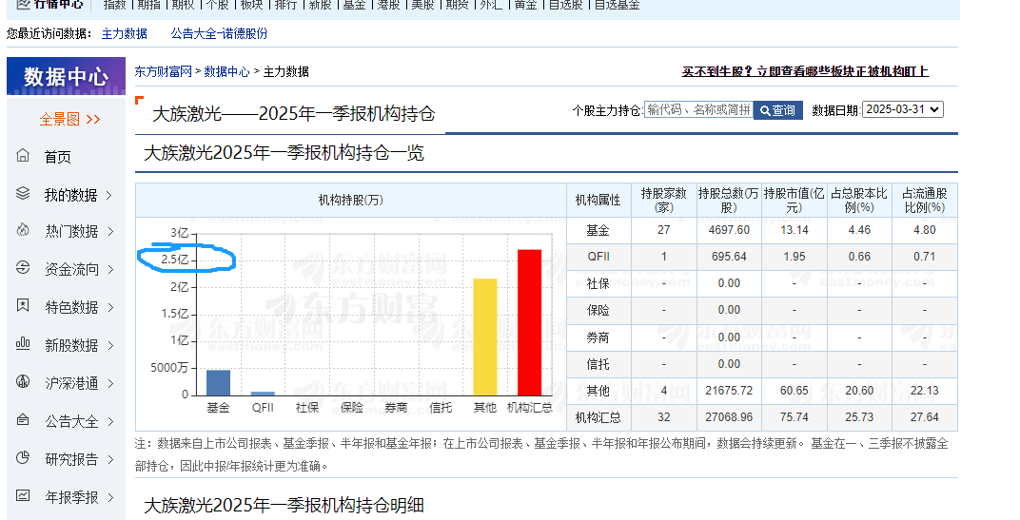Click the bar-chart icon beside 新股数据
Image resolution: width=1020 pixels, height=520 pixels.
pos(23,343)
